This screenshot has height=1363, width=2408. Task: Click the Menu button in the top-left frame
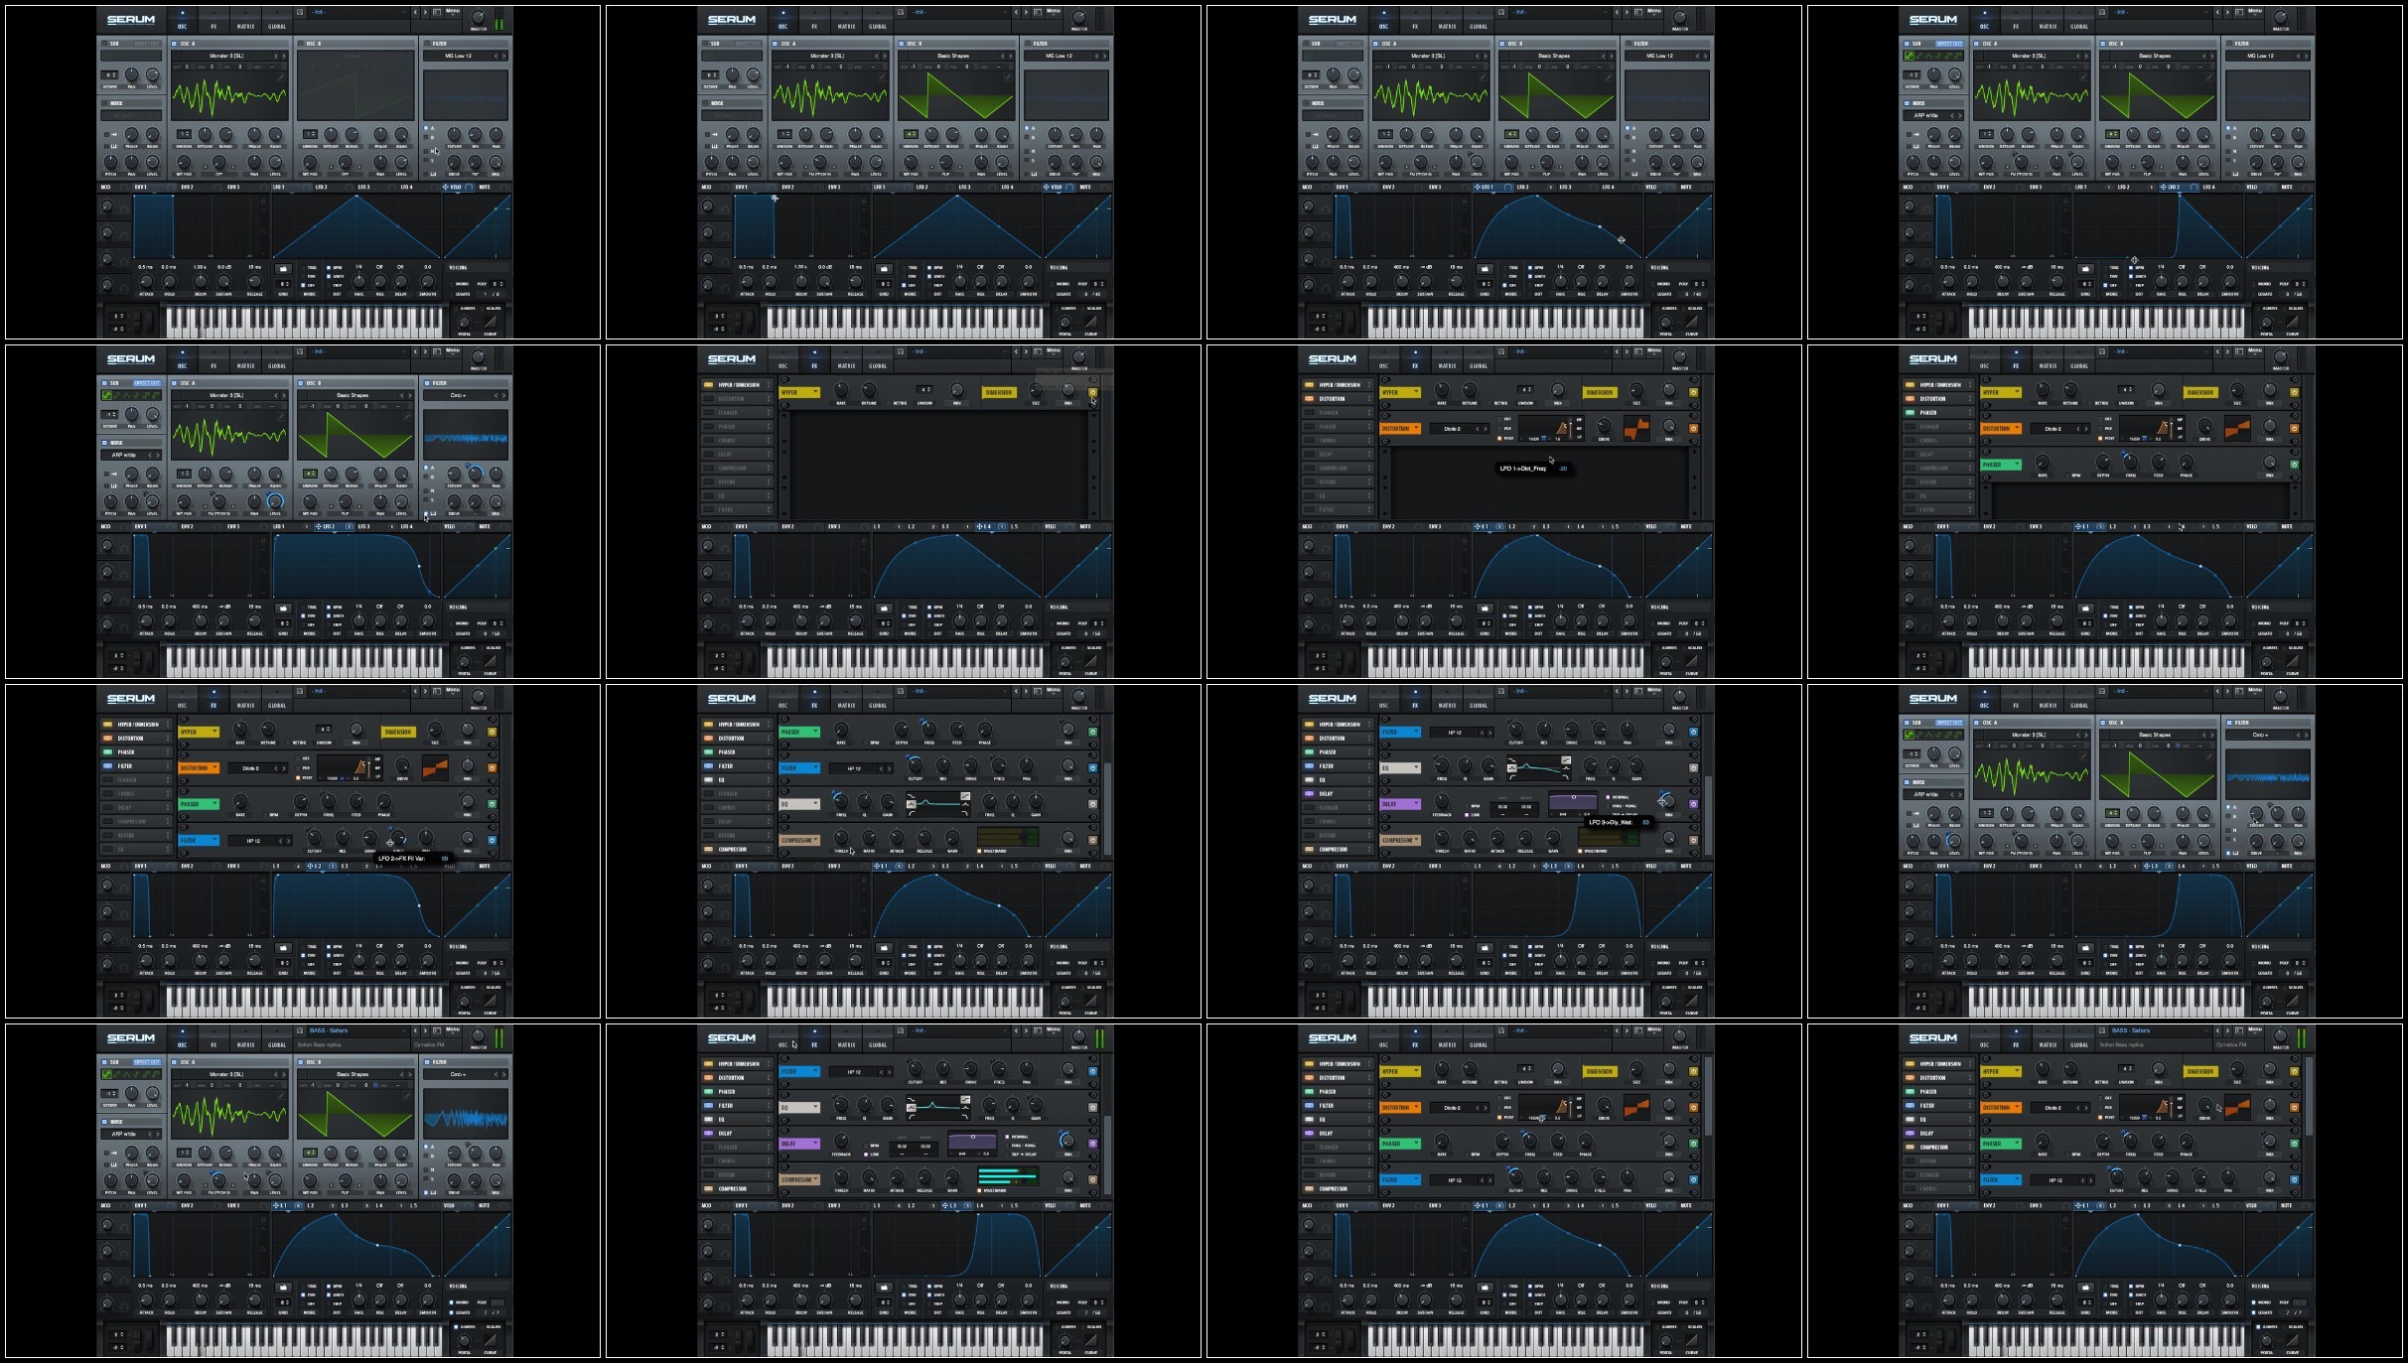click(x=453, y=11)
